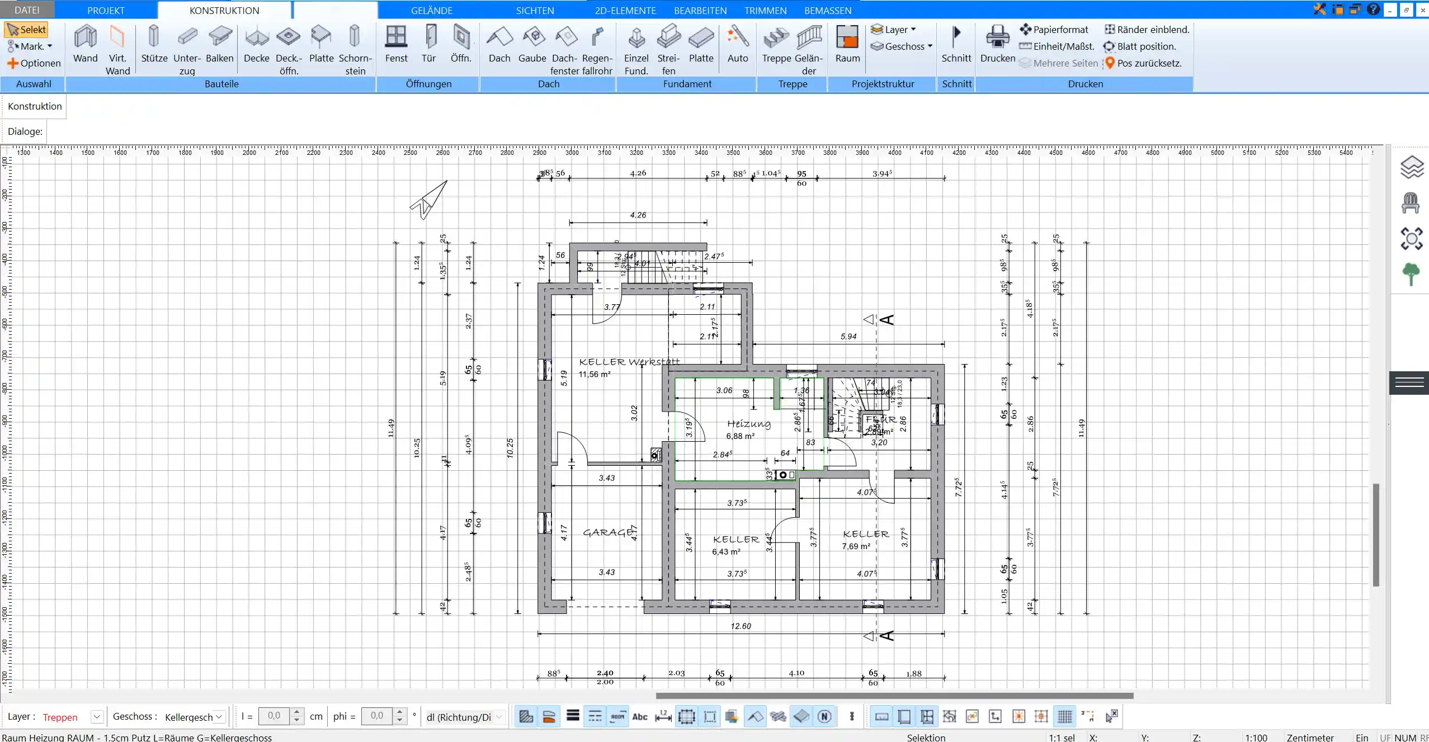Click the Papierformat button
The image size is (1429, 742).
1054,30
